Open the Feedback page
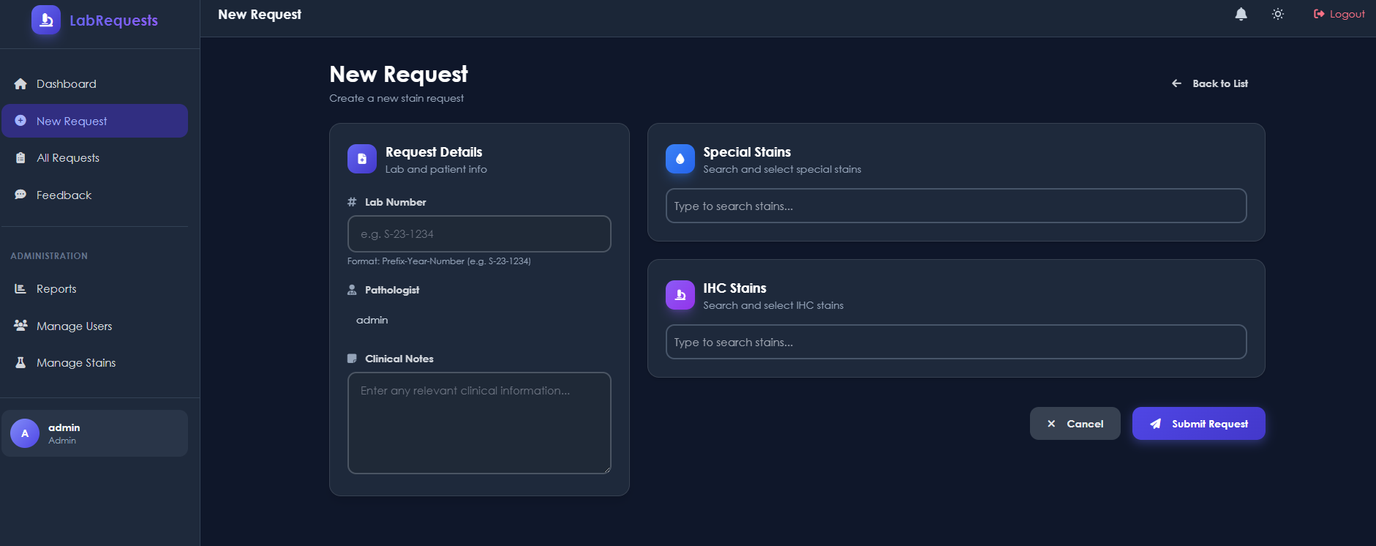Image resolution: width=1376 pixels, height=546 pixels. pyautogui.click(x=64, y=195)
